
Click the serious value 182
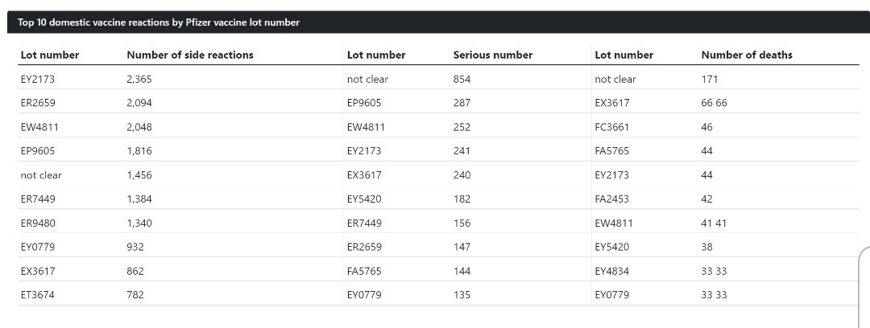coord(462,199)
